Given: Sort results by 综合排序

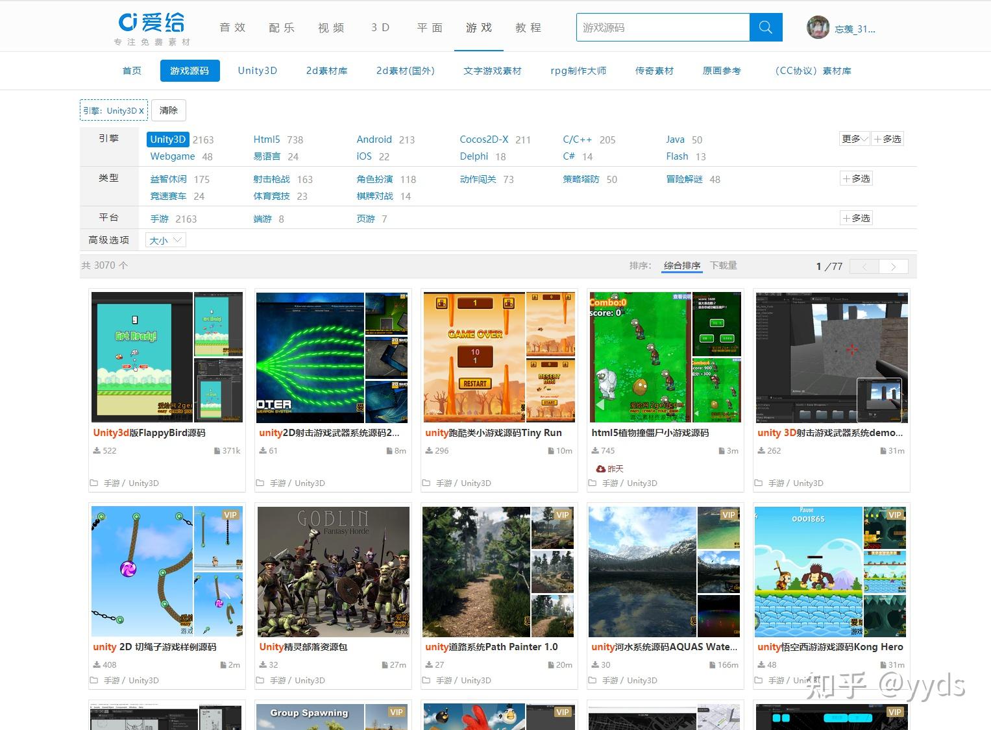Looking at the screenshot, I should (x=682, y=265).
